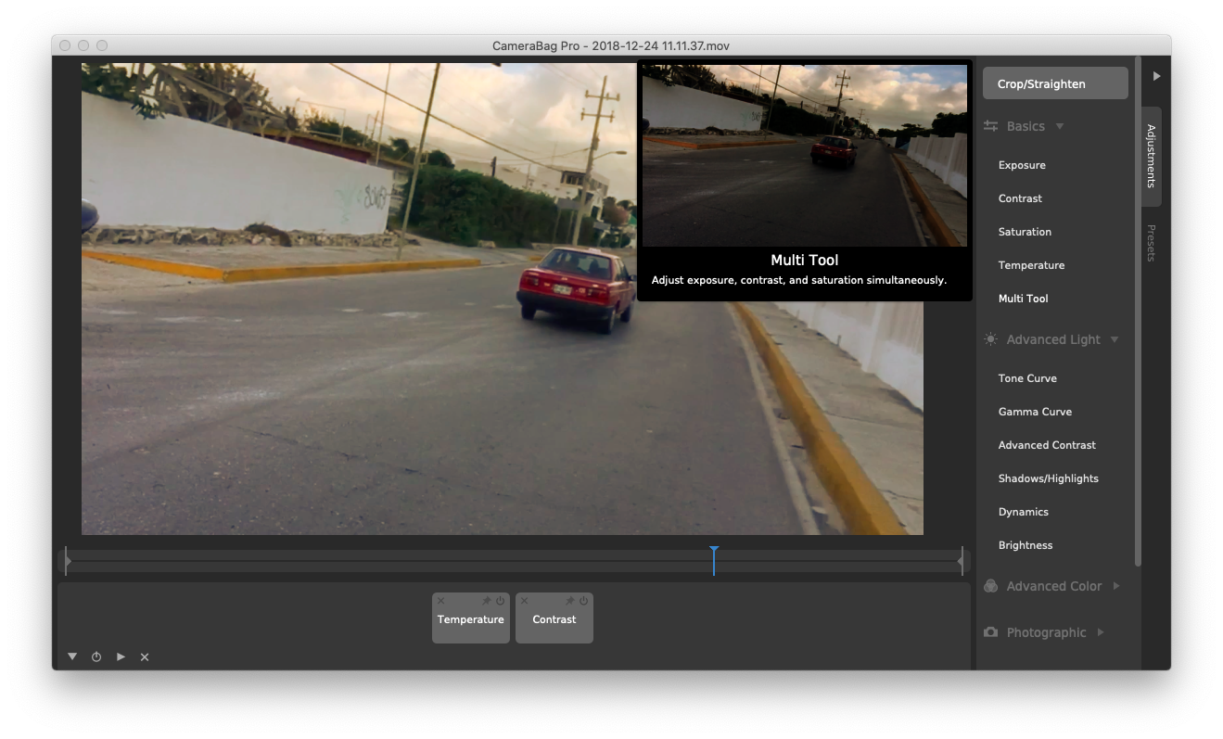The image size is (1223, 739).
Task: Switch to the Adjustments vertical tab
Action: 1151,156
